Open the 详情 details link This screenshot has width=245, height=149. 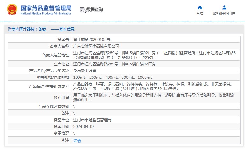[77, 141]
